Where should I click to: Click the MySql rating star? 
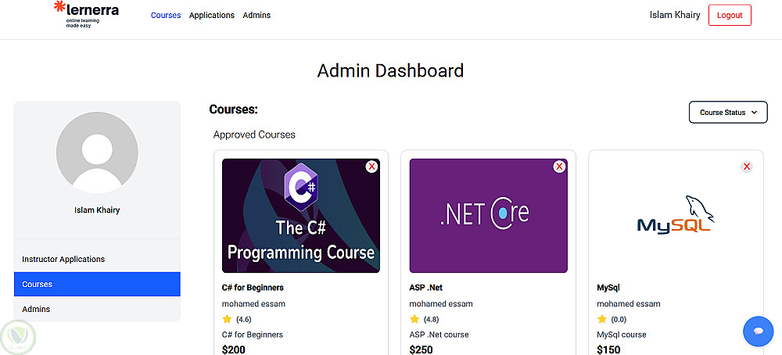602,319
